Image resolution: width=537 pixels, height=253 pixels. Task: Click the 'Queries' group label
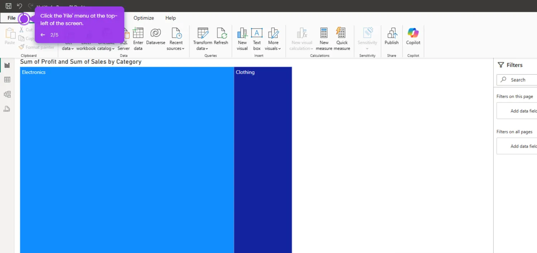[x=211, y=56]
